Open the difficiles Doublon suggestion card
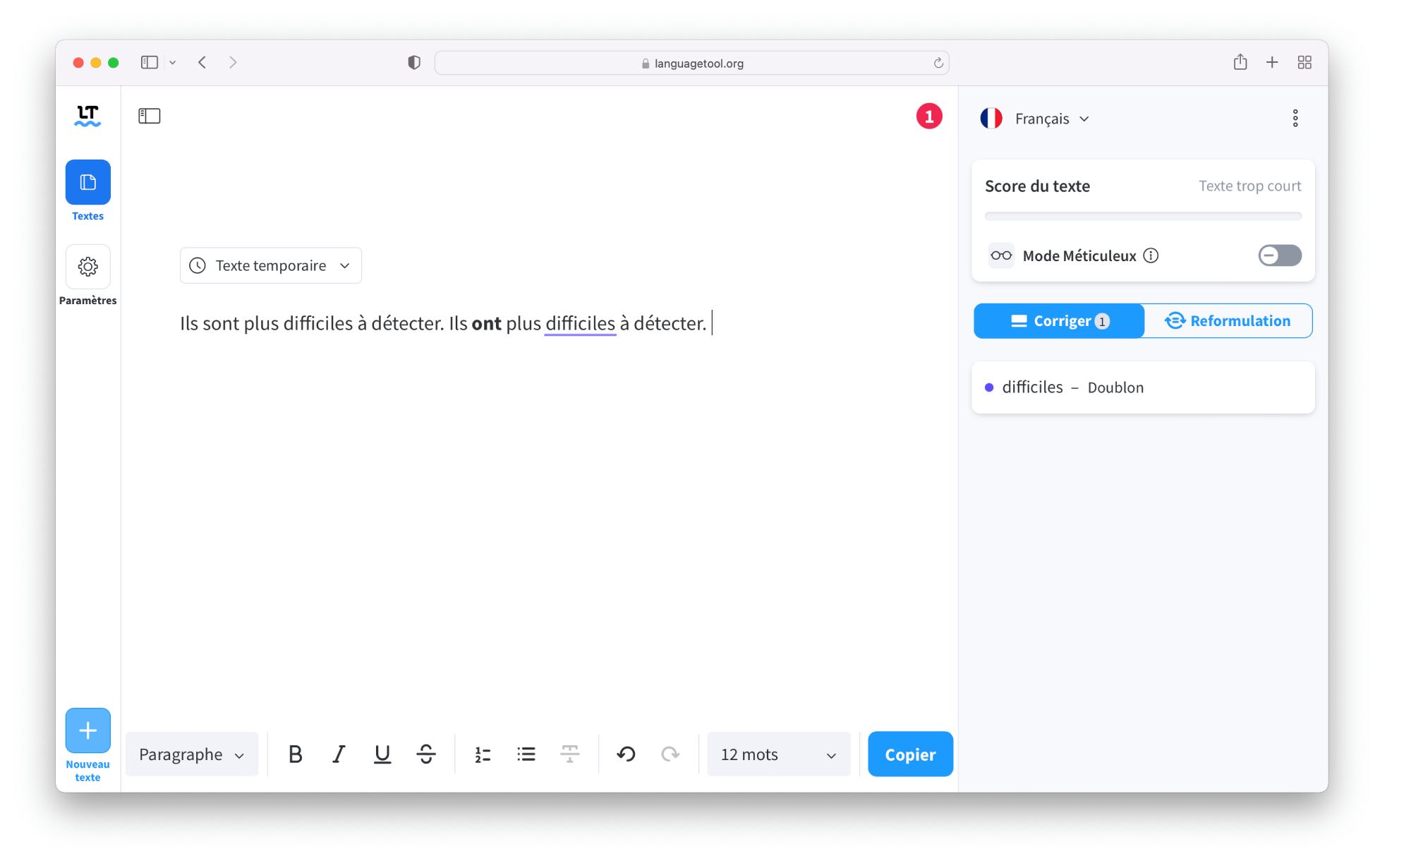The width and height of the screenshot is (1411, 849). coord(1142,387)
